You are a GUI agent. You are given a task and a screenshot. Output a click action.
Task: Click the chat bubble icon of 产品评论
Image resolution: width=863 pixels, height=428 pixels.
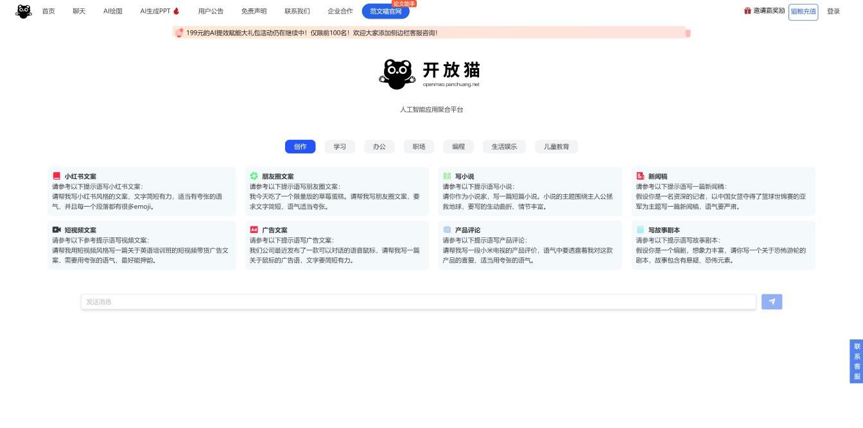pyautogui.click(x=447, y=230)
